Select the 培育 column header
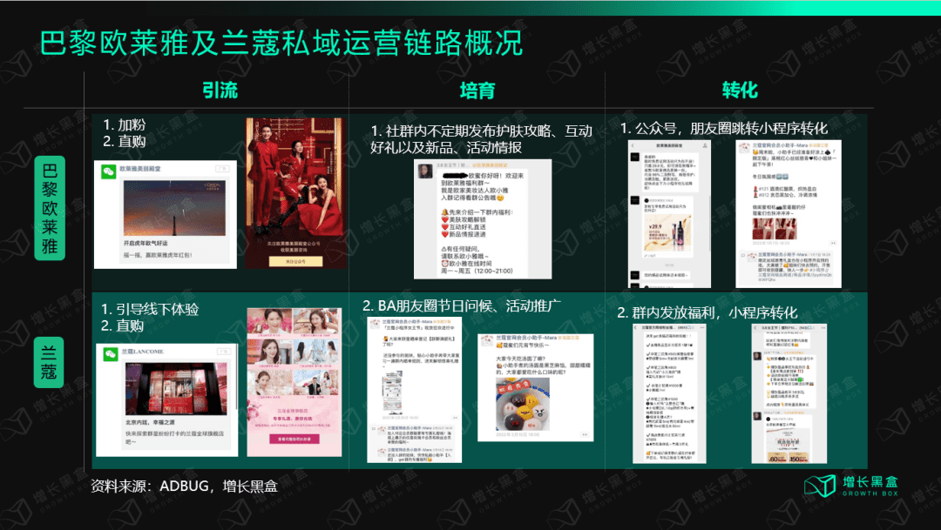 pyautogui.click(x=477, y=91)
